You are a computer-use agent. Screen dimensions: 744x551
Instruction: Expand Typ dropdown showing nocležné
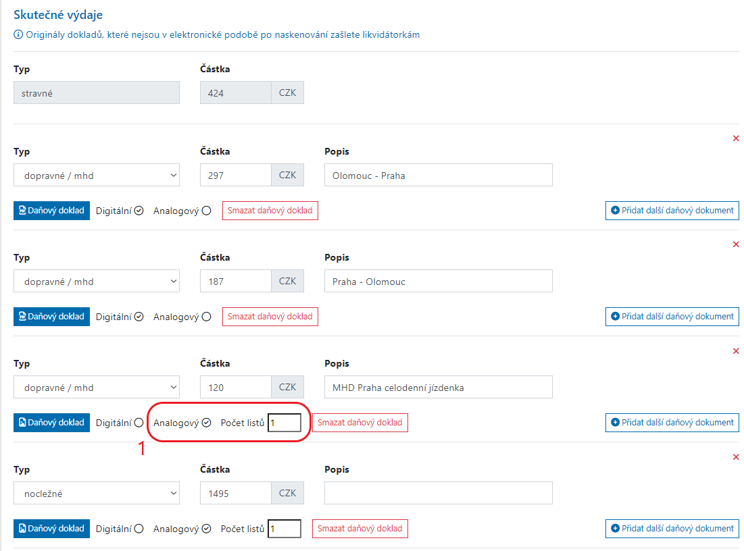click(97, 494)
